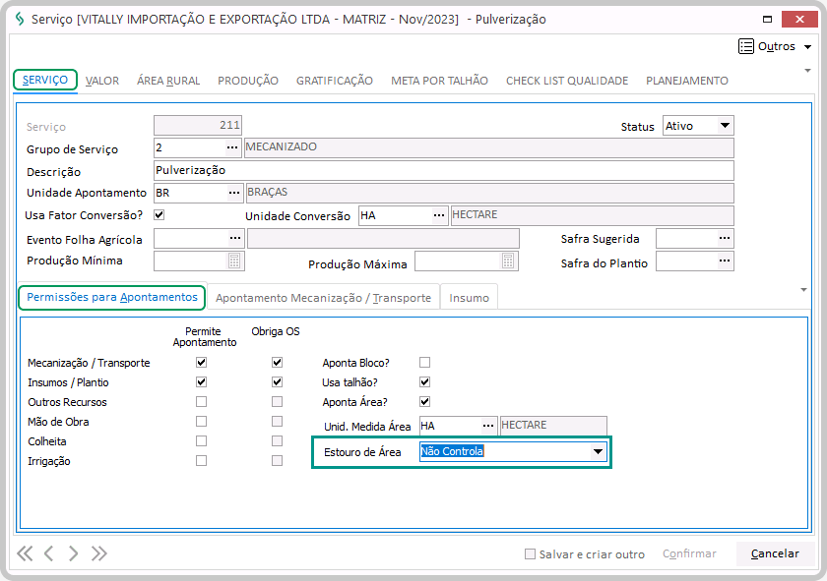The height and width of the screenshot is (581, 827).
Task: Go to last record
Action: tap(98, 553)
